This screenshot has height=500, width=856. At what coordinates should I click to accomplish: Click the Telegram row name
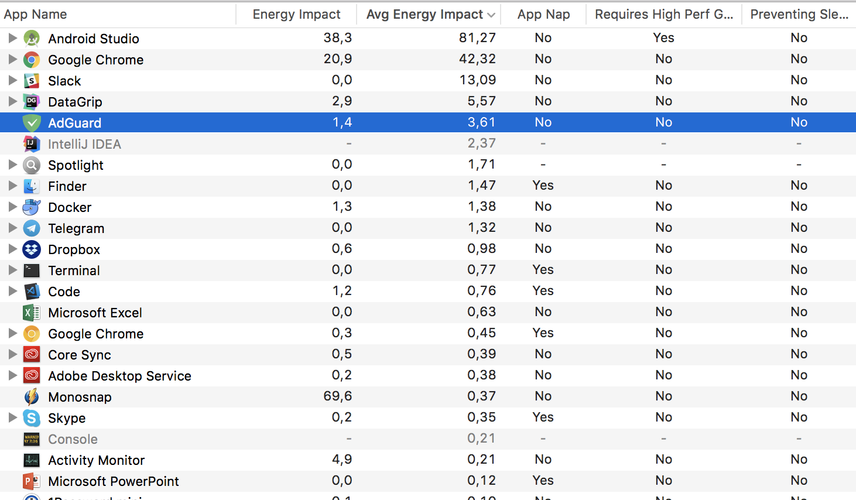point(76,228)
